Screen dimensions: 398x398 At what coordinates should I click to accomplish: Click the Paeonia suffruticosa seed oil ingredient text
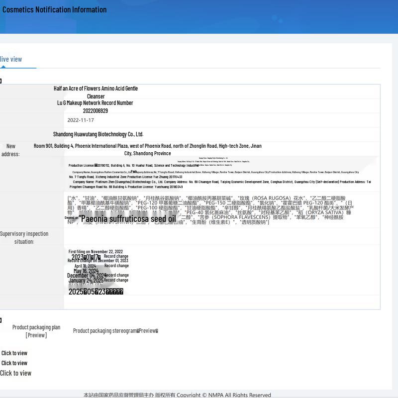[x=127, y=219]
